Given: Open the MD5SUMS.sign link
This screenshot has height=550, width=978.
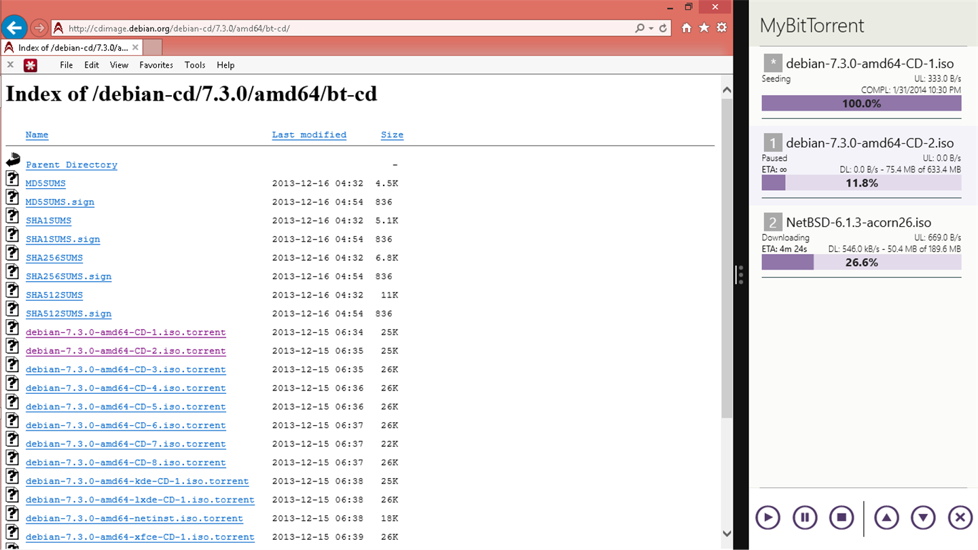Looking at the screenshot, I should (60, 202).
